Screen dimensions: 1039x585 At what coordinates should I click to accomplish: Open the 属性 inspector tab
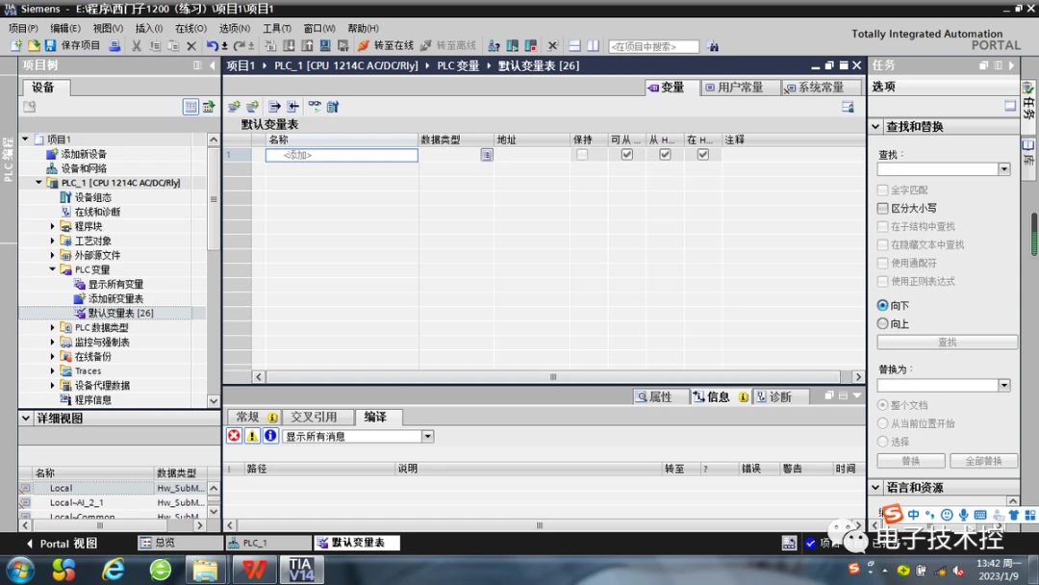(x=660, y=396)
